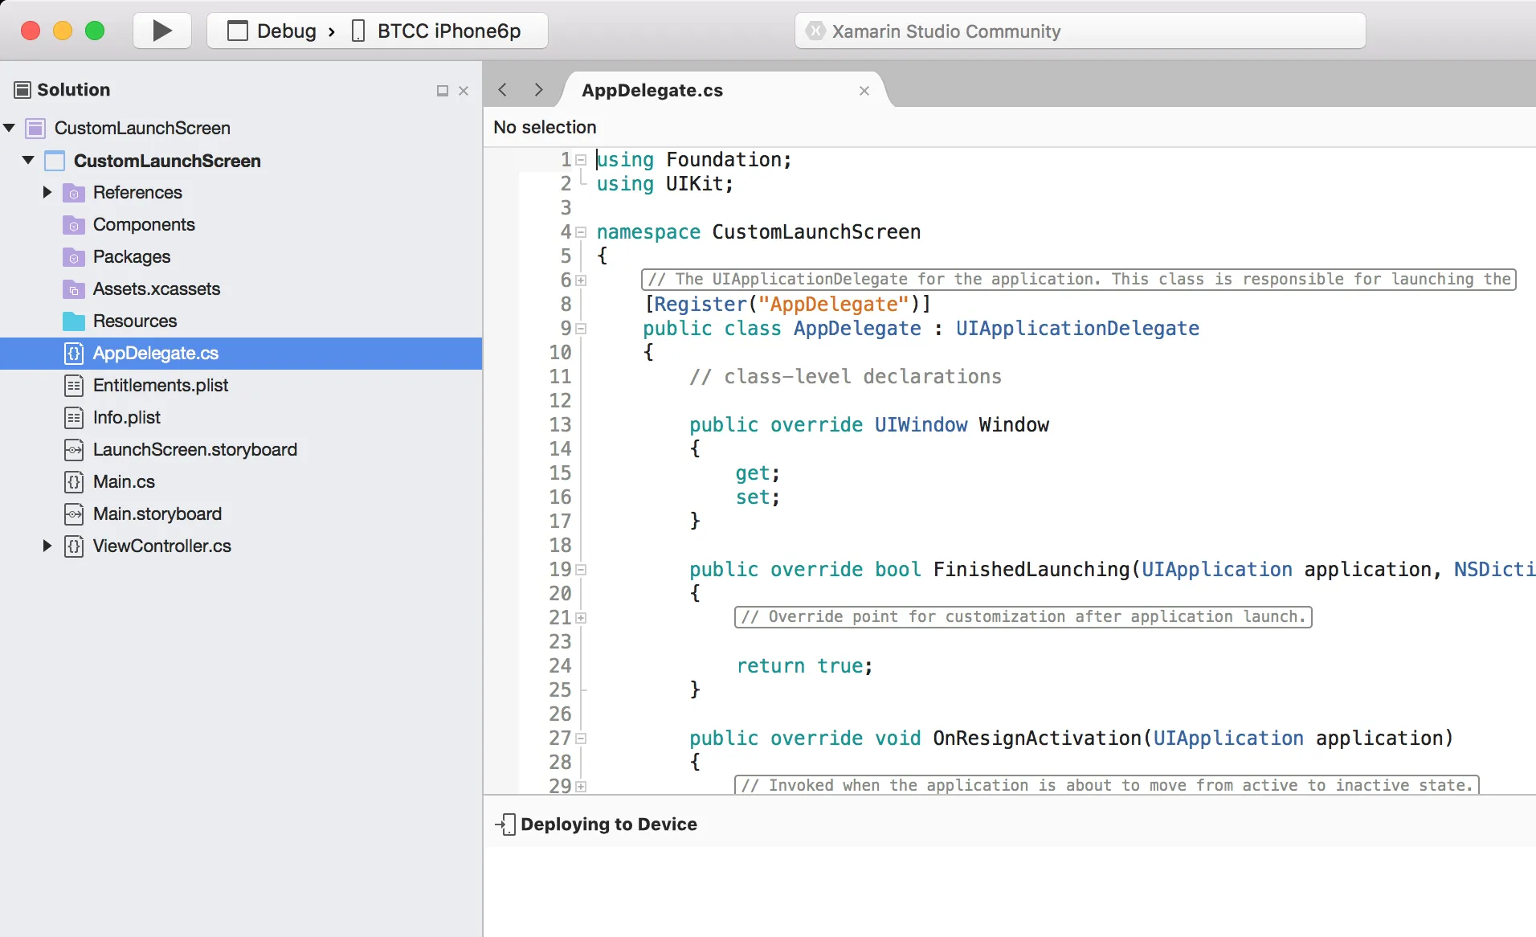Click the UIApplicationDelegate base type in code

click(1077, 329)
